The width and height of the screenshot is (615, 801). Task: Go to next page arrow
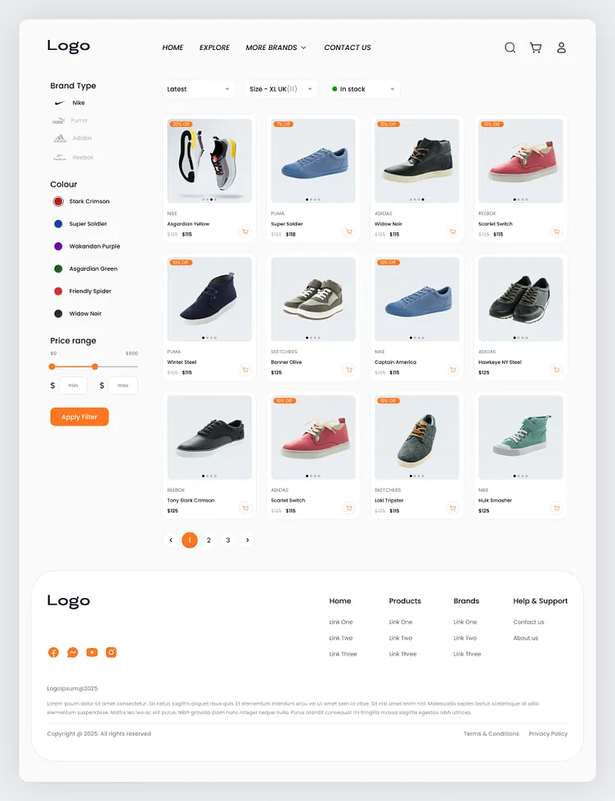tap(247, 540)
